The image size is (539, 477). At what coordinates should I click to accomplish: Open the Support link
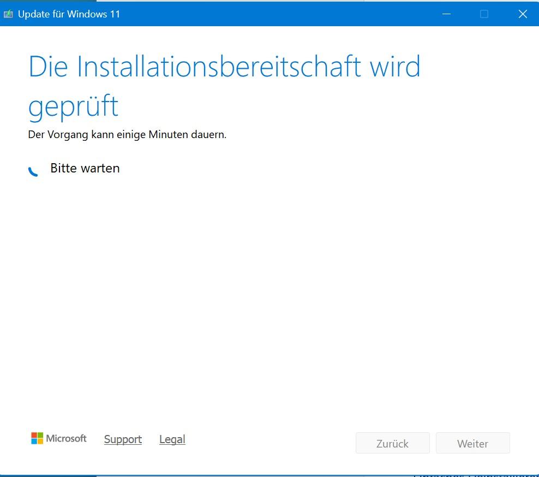click(123, 439)
